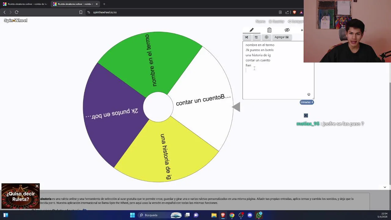Open the '¿Quiso decir Ruleta?' ad thumbnail
This screenshot has height=220, width=391.
click(20, 196)
